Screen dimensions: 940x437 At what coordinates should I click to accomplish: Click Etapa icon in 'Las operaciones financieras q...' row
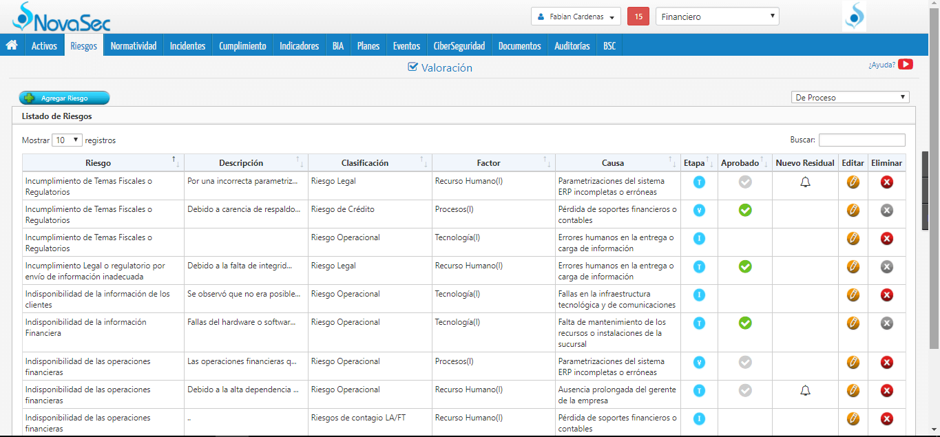699,362
